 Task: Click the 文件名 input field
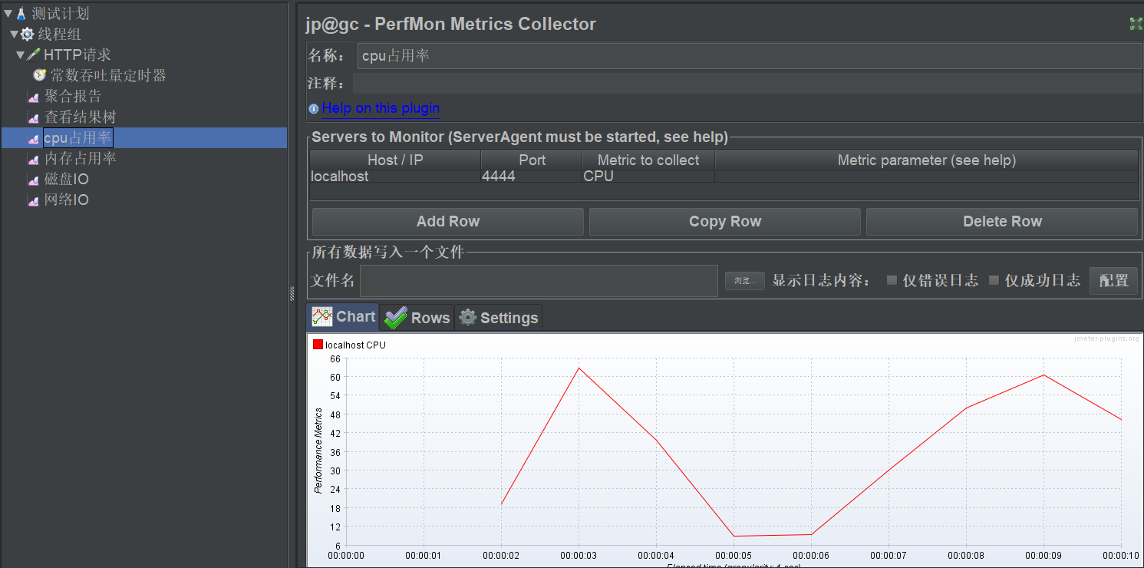point(539,281)
